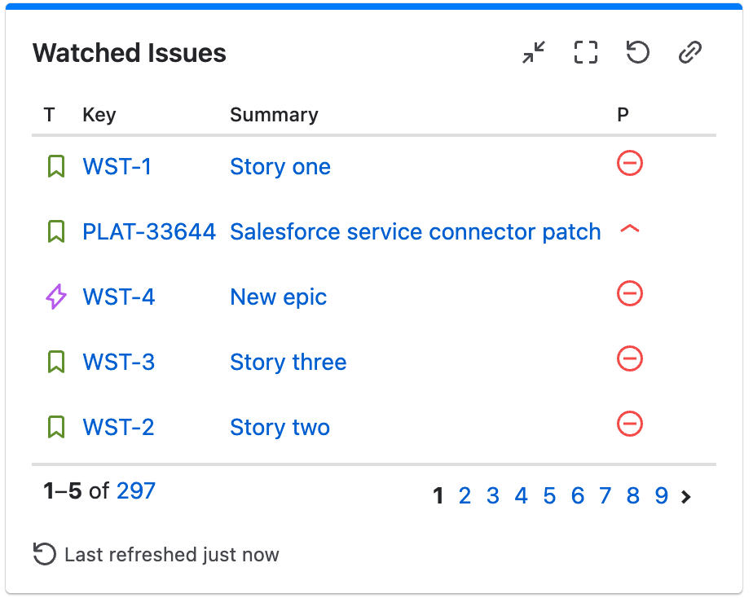Sort by the Key column header
Image resolution: width=753 pixels, height=598 pixels.
99,115
